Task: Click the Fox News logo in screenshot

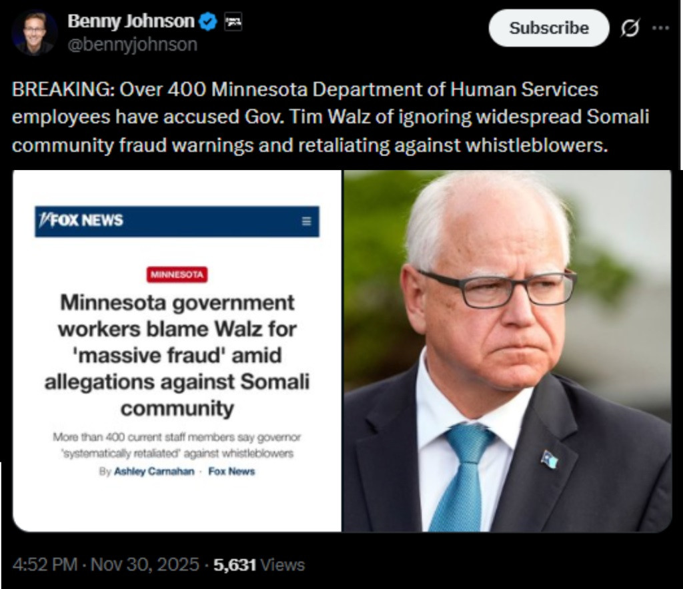Action: pyautogui.click(x=81, y=220)
